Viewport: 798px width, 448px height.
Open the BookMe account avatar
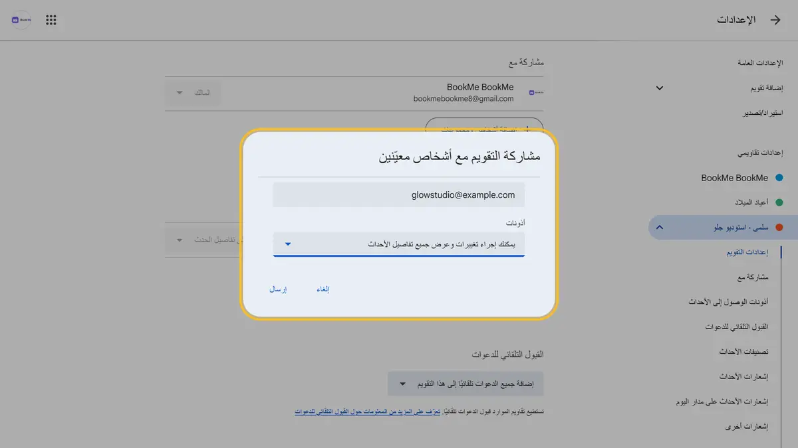[21, 20]
